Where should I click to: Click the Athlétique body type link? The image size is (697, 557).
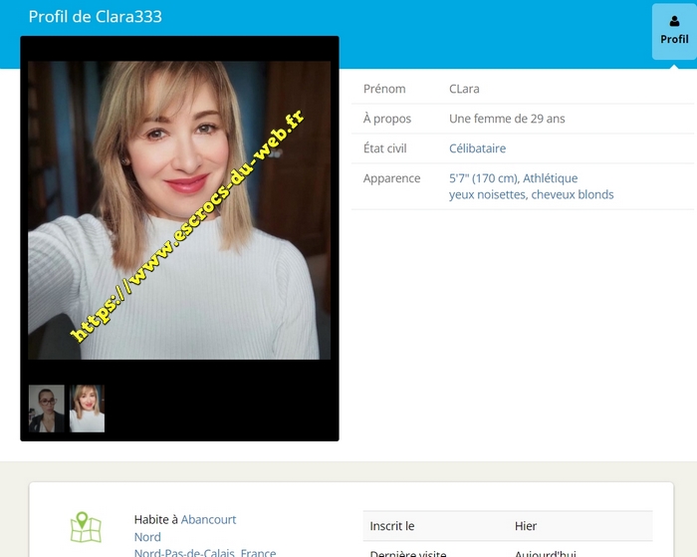(551, 178)
